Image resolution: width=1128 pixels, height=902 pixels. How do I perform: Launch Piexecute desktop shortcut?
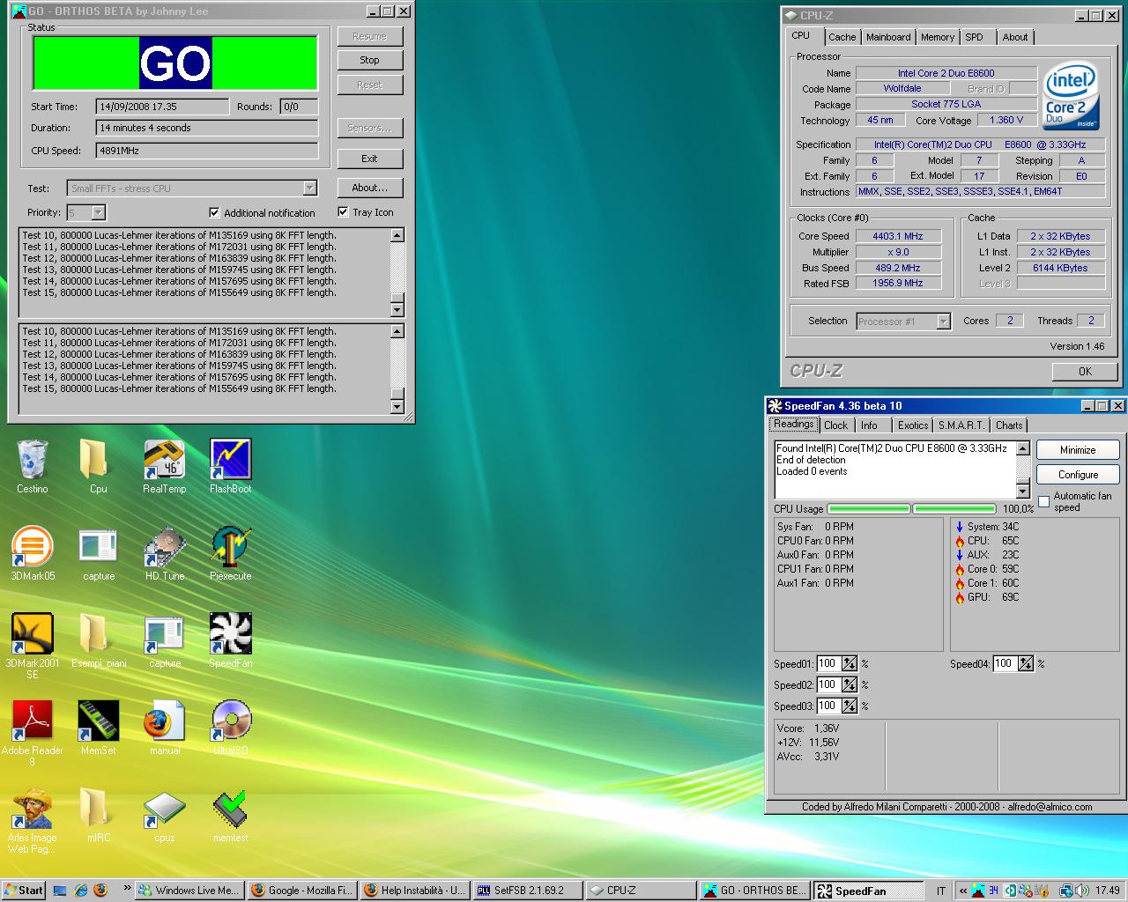pyautogui.click(x=230, y=546)
